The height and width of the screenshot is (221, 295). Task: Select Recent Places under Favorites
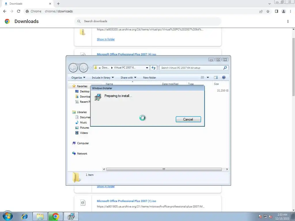pyautogui.click(x=83, y=102)
